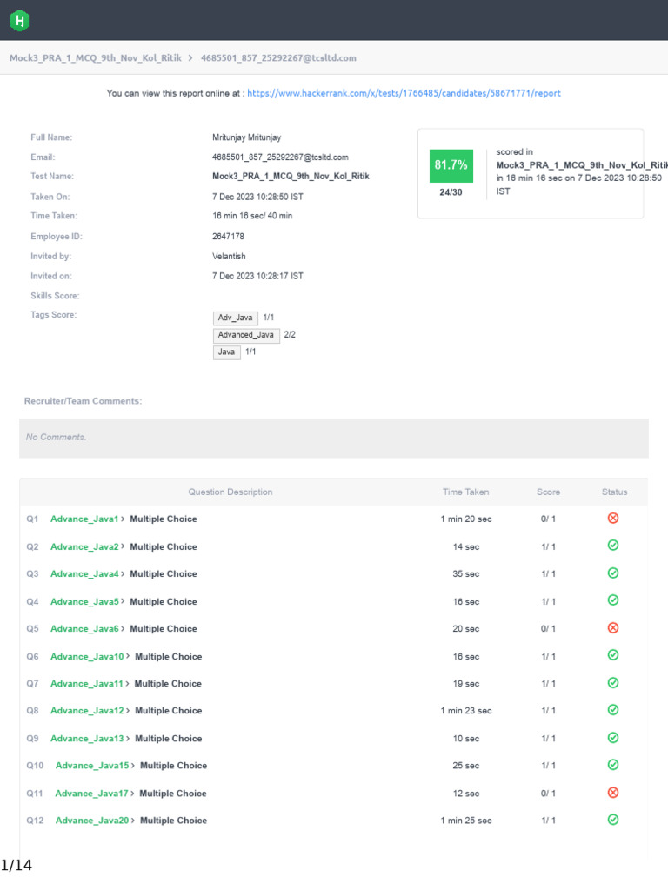Click the green passed status icon for Q2
The height and width of the screenshot is (891, 668).
(x=612, y=546)
